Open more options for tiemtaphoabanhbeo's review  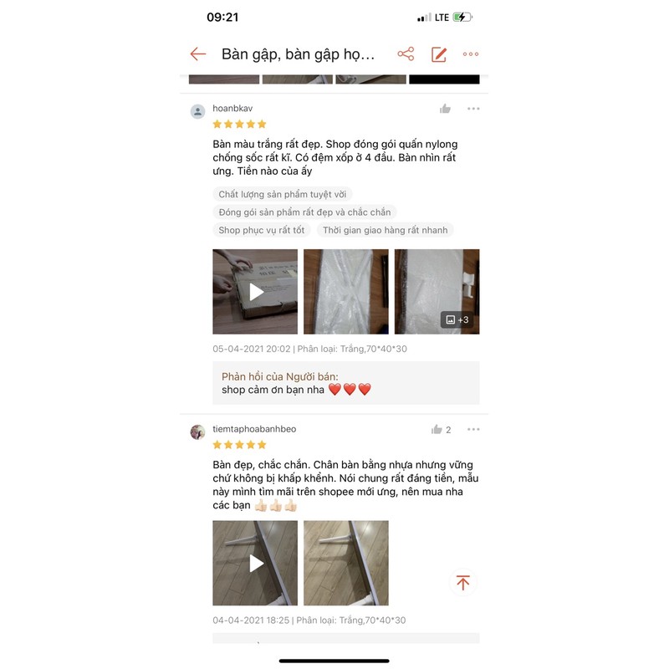coord(473,429)
